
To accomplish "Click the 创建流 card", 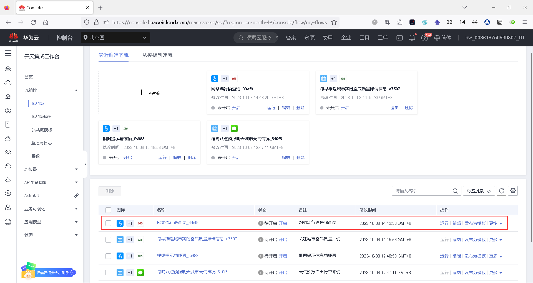I will (x=149, y=93).
